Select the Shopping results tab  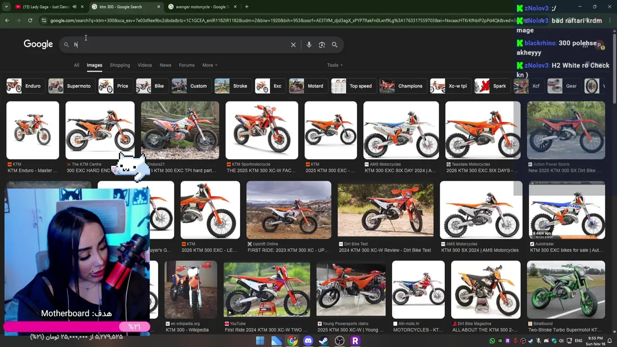click(x=120, y=65)
